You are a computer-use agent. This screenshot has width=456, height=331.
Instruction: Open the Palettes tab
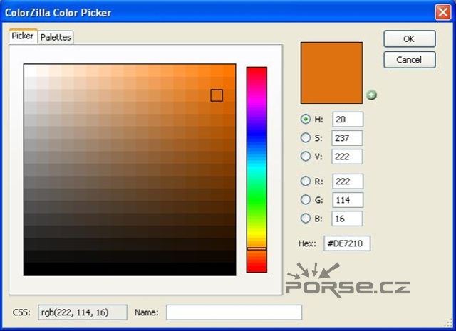coord(56,37)
